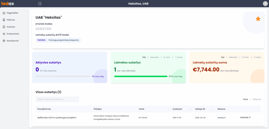Viewport: 269px width, 129px height.
Task: Select Mėnesio filter in Laimėtų sutarčių suma card
Action: [233, 57]
